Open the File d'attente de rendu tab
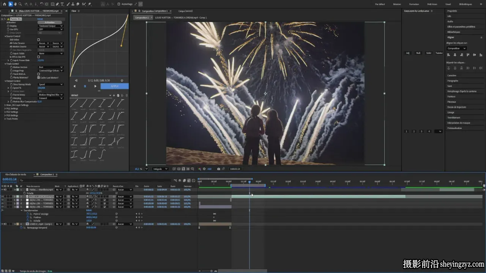Viewport: 486px width, 273px height. (16, 174)
